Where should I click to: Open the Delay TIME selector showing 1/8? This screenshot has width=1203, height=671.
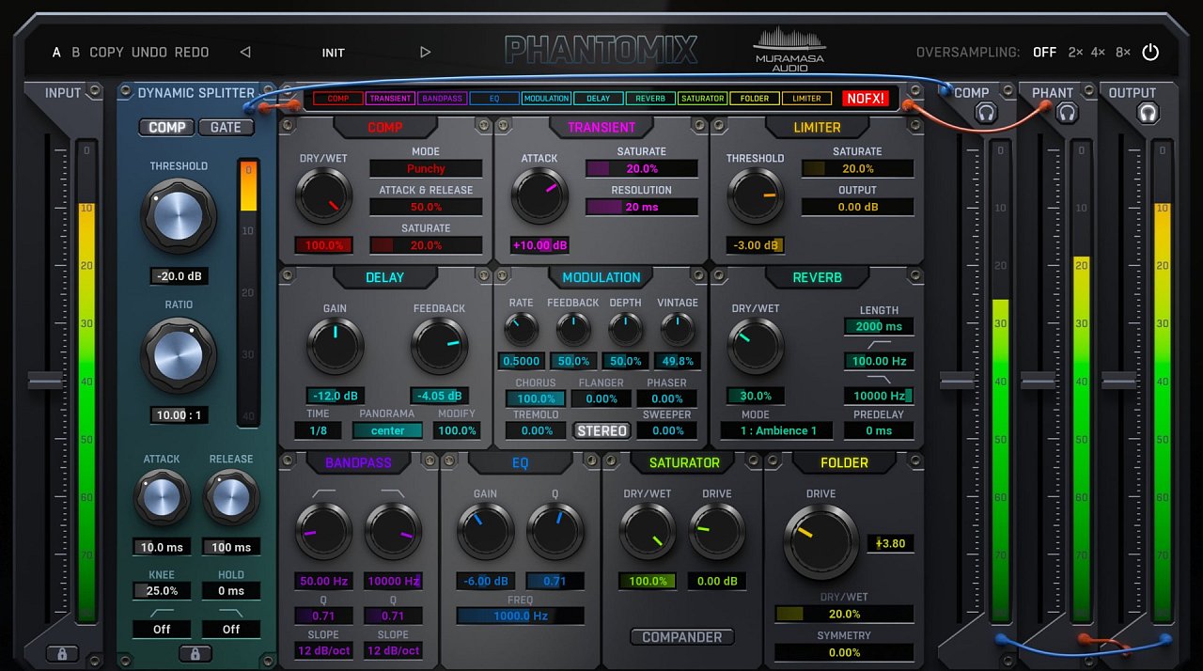tap(318, 430)
